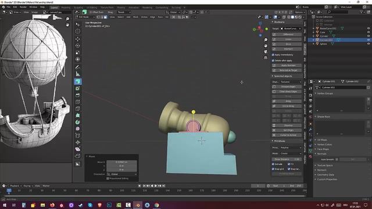This screenshot has width=372, height=209.
Task: Click the Union boolean button
Action: (x=287, y=39)
